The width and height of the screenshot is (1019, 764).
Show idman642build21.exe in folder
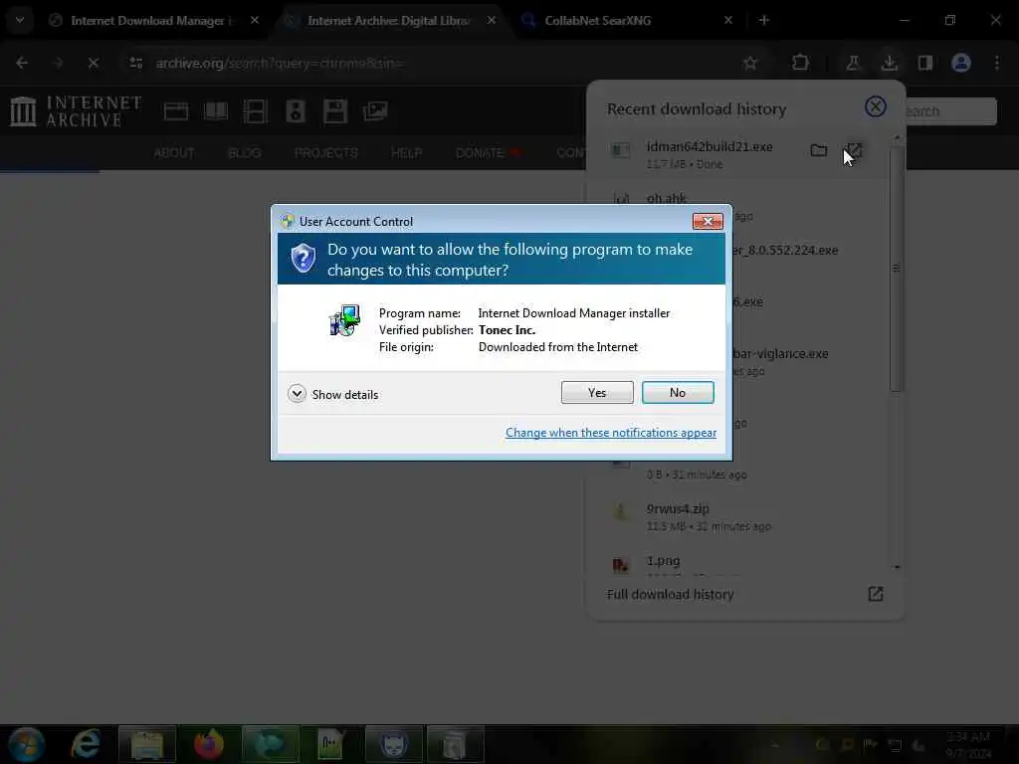coord(819,151)
